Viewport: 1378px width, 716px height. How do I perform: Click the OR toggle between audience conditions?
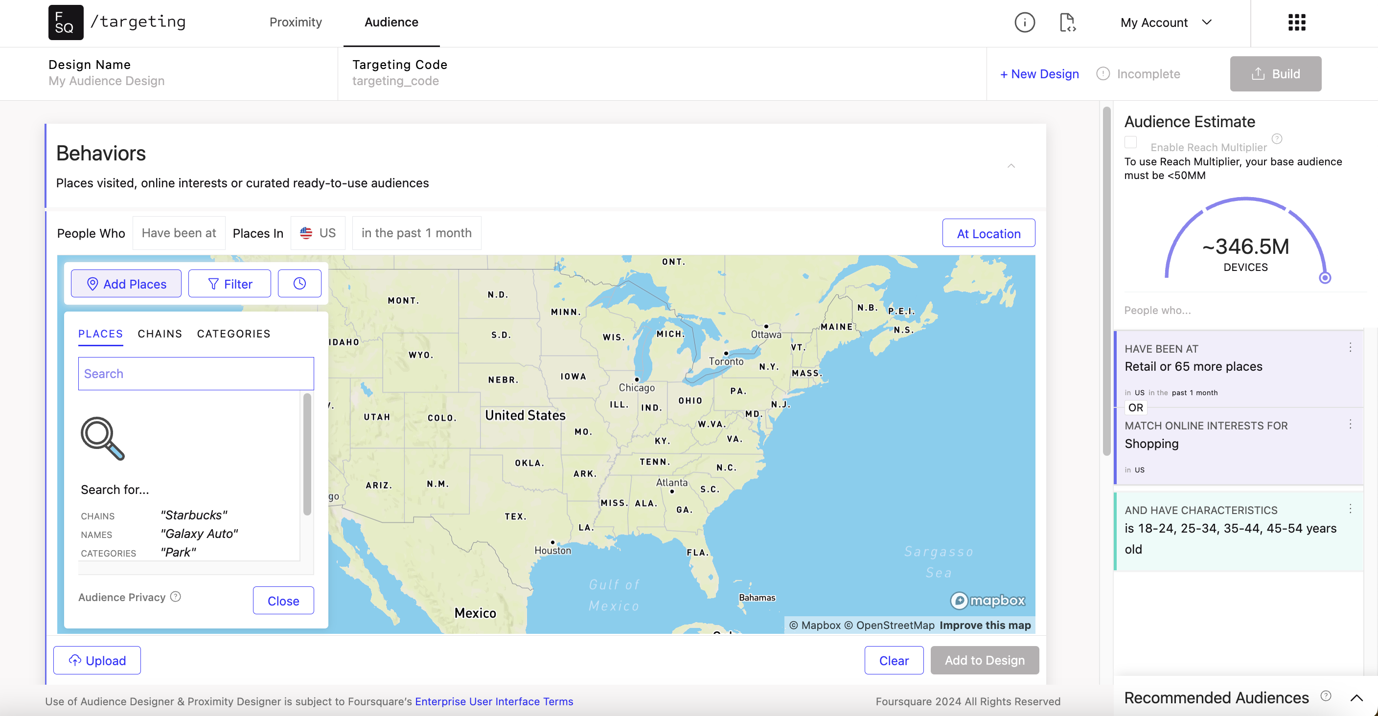(1135, 407)
